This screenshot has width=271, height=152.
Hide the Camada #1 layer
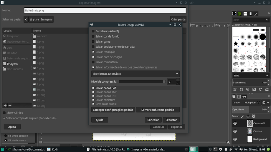point(235,123)
